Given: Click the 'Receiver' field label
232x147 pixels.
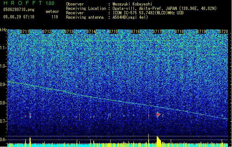Looking at the screenshot, I should pyautogui.click(x=75, y=13).
